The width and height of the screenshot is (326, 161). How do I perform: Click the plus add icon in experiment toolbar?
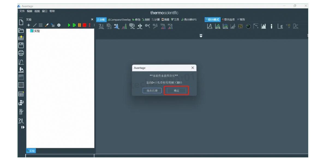(29, 25)
